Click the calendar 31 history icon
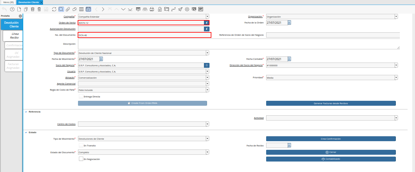 click(88, 9)
